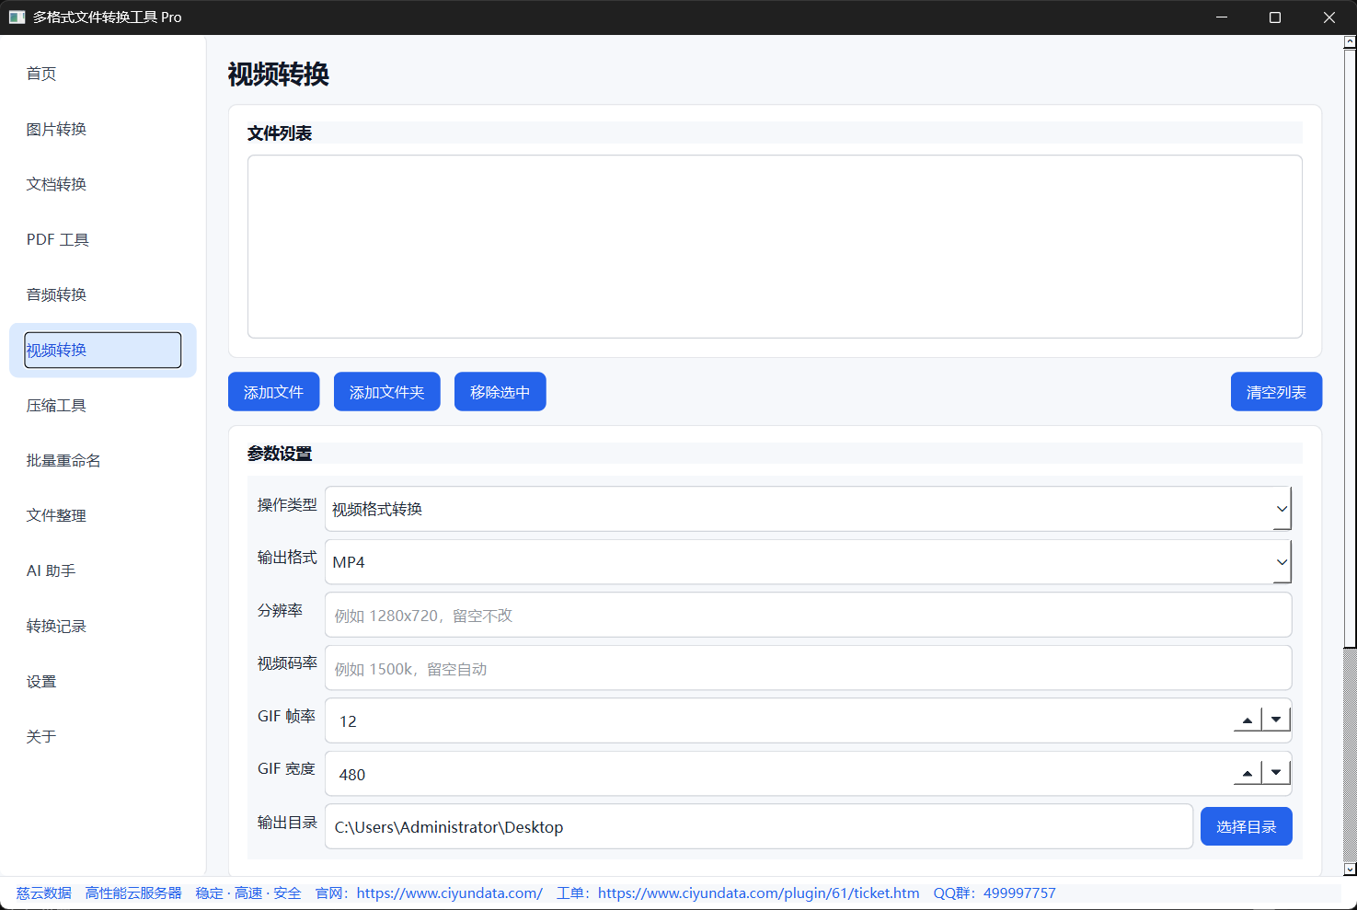Click 选择目录 button
Screen dimensions: 1357x910
click(x=1246, y=826)
